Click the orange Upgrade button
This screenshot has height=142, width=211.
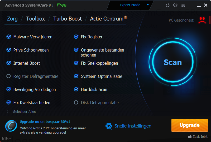click(x=190, y=125)
